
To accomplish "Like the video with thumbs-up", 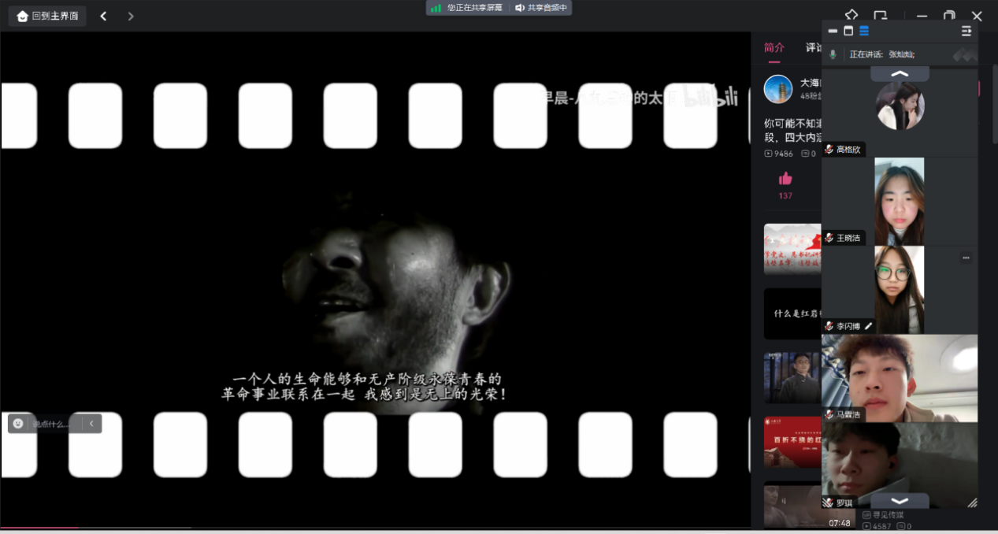I will (785, 179).
